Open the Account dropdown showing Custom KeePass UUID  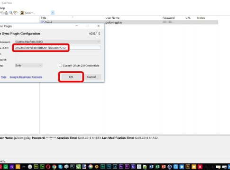[x=58, y=42]
